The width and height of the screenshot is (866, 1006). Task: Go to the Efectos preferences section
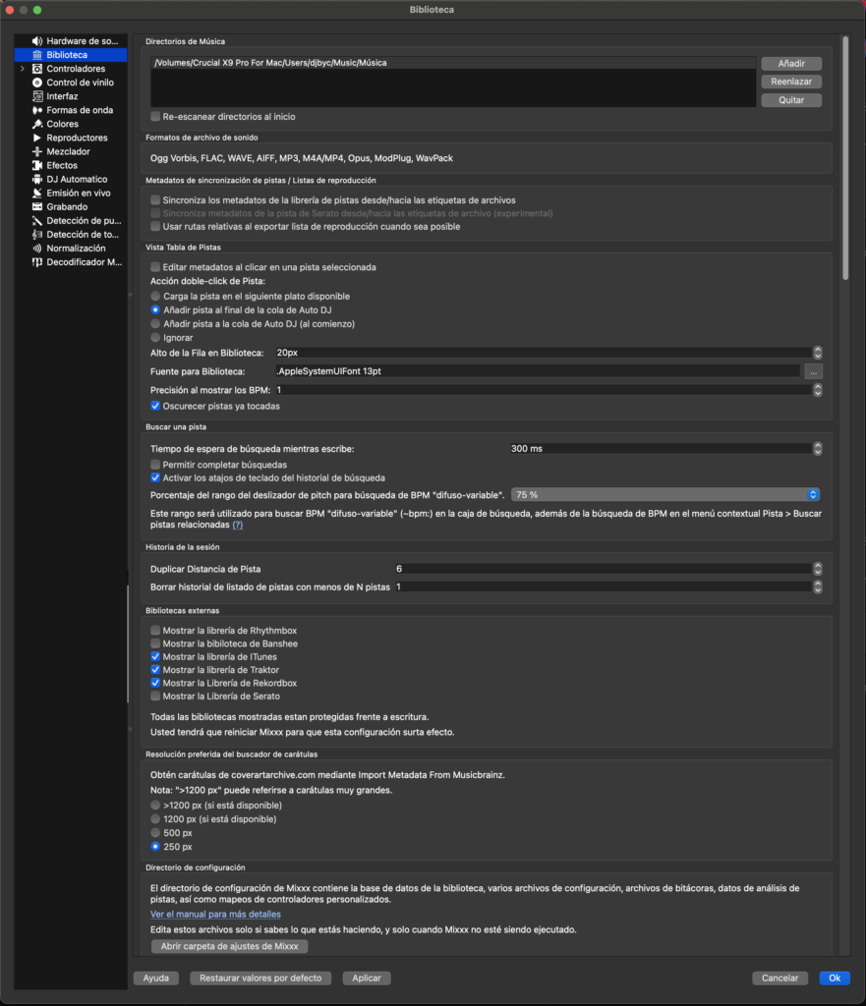click(x=62, y=165)
